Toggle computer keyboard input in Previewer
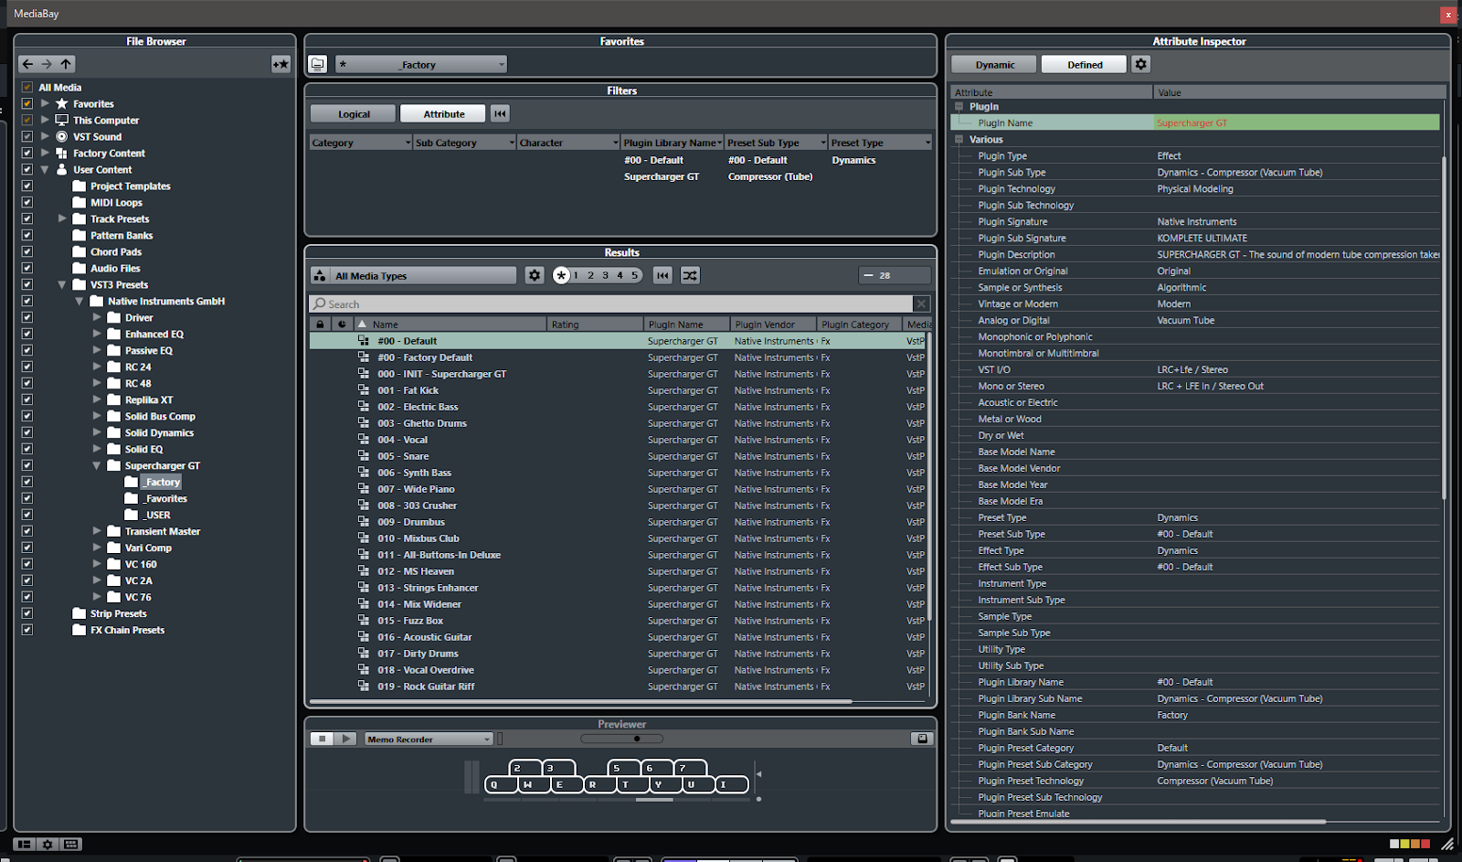This screenshot has height=862, width=1462. (922, 739)
